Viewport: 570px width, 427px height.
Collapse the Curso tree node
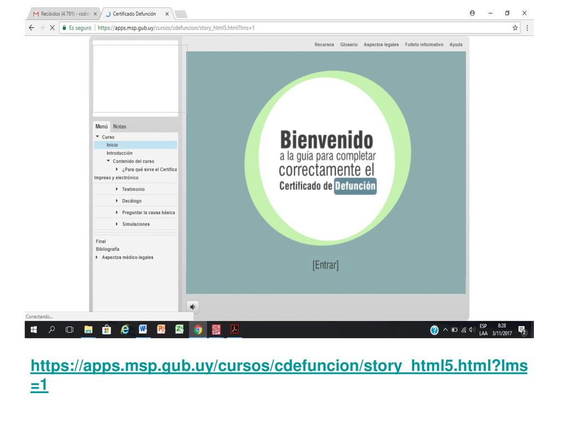97,137
